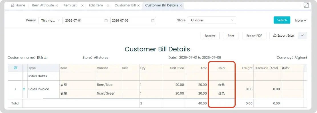Switch to the Customer Bill tab
317x113 pixels.
(x=125, y=5)
